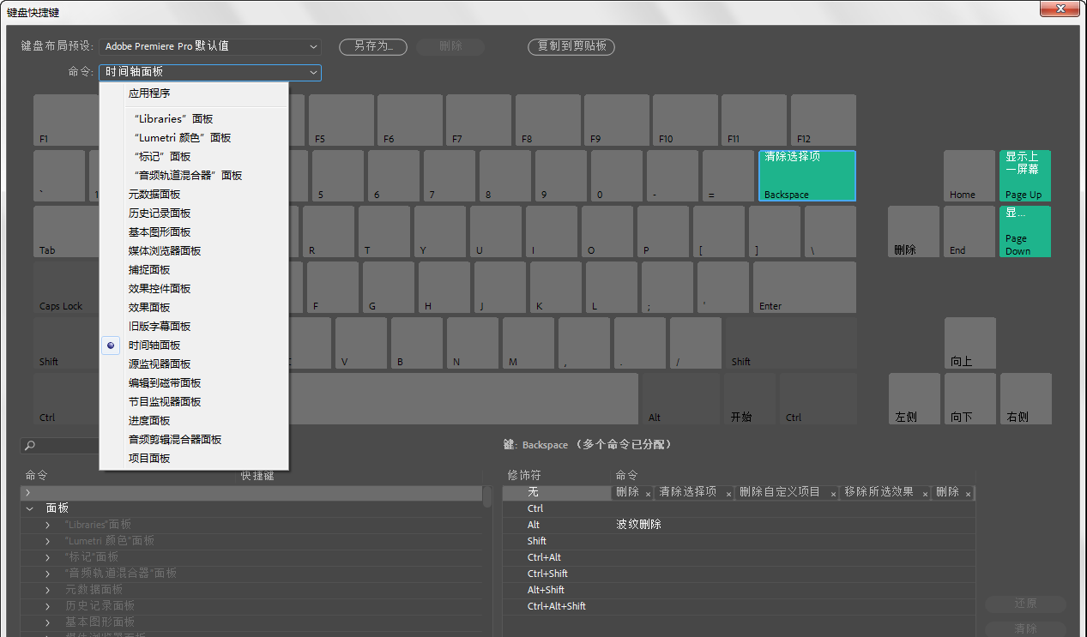Click the 波纹删除 command entry

638,525
